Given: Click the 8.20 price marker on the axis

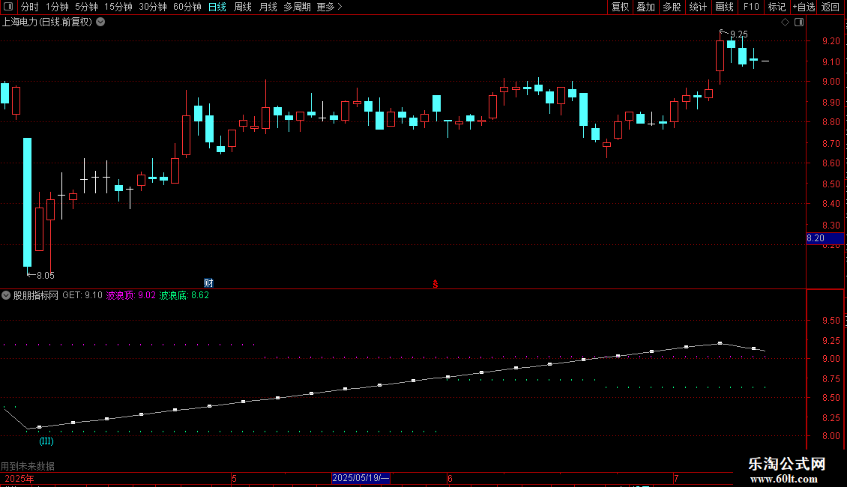Looking at the screenshot, I should pos(825,238).
